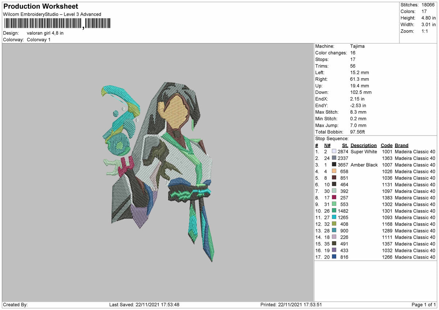Screen dimensions: 439x310
Task: Click the Code column header
Action: coord(386,145)
